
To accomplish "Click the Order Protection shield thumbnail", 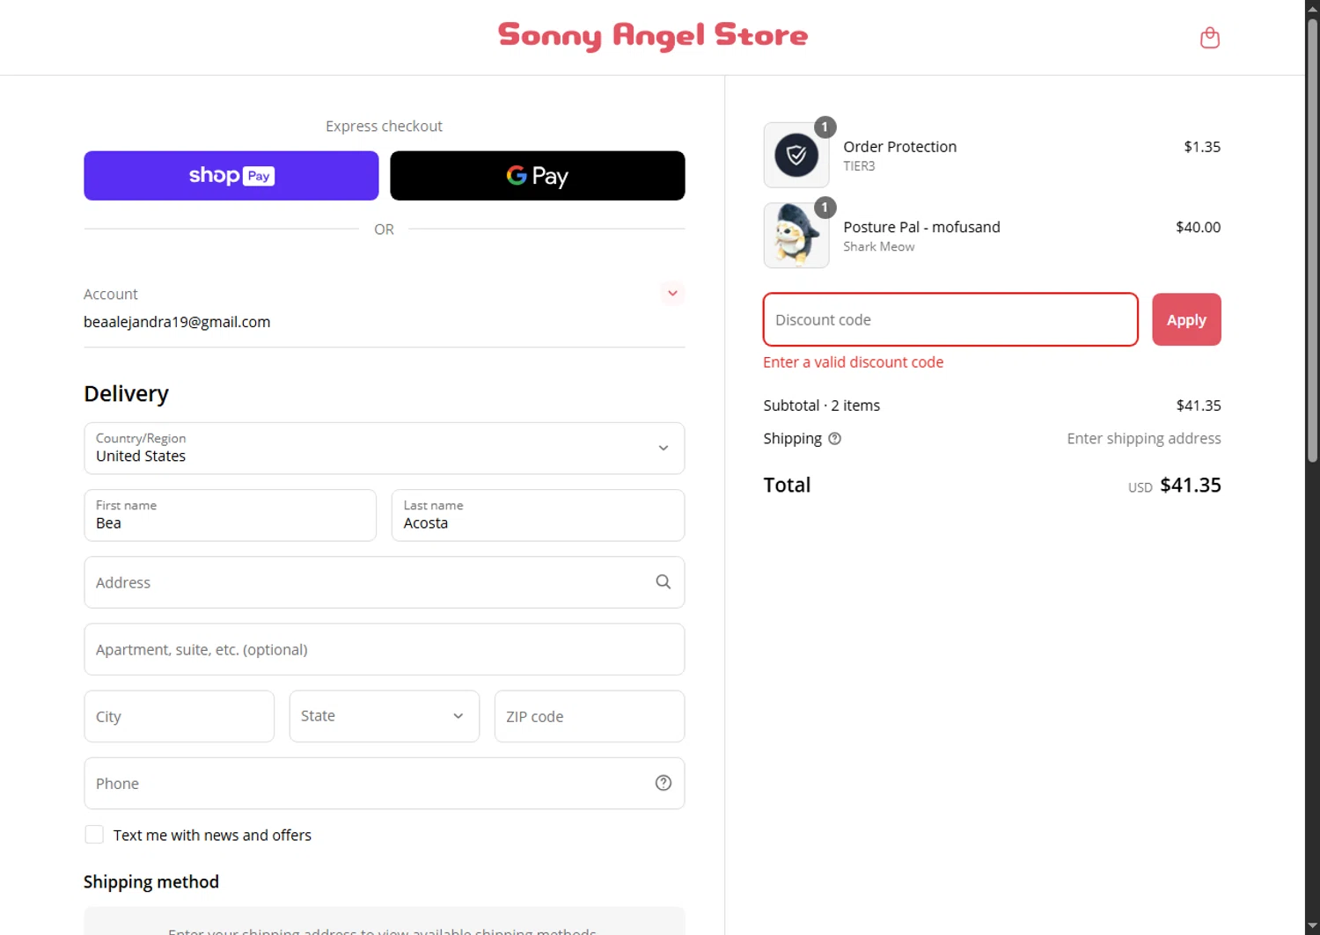I will (x=796, y=155).
